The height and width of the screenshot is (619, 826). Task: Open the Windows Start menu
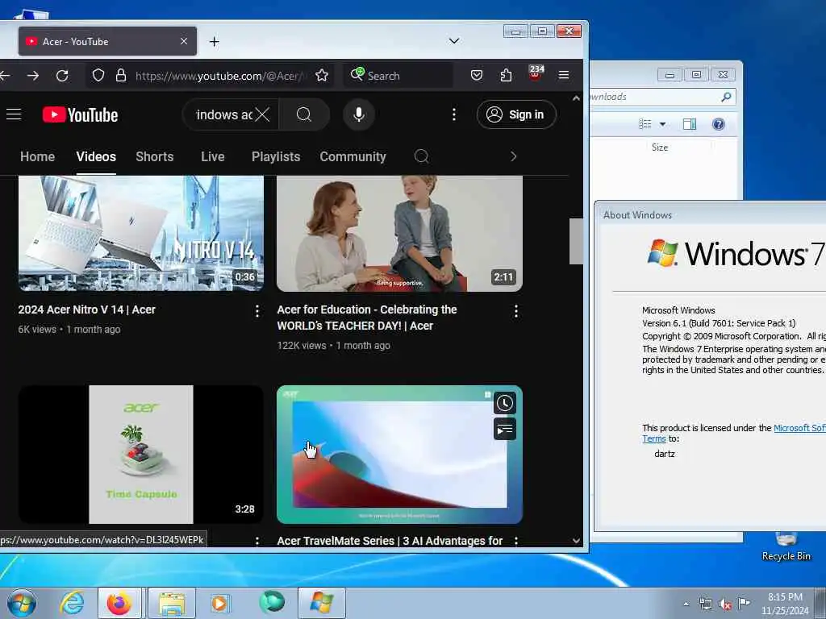click(x=22, y=603)
